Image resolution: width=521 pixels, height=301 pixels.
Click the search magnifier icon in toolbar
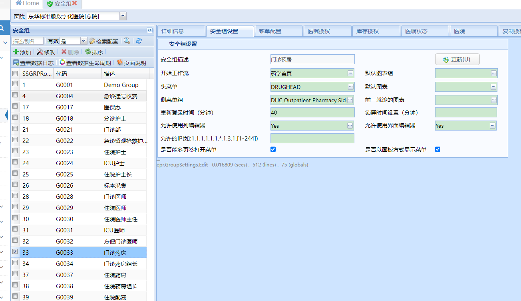pyautogui.click(x=127, y=41)
